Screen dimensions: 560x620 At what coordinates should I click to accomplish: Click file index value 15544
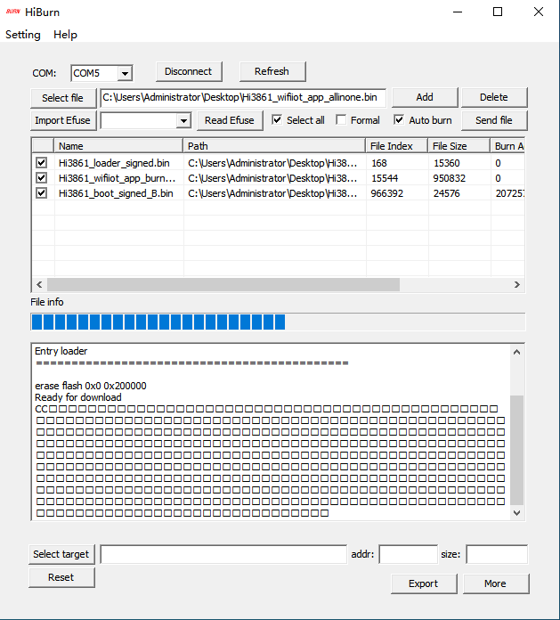tap(385, 178)
